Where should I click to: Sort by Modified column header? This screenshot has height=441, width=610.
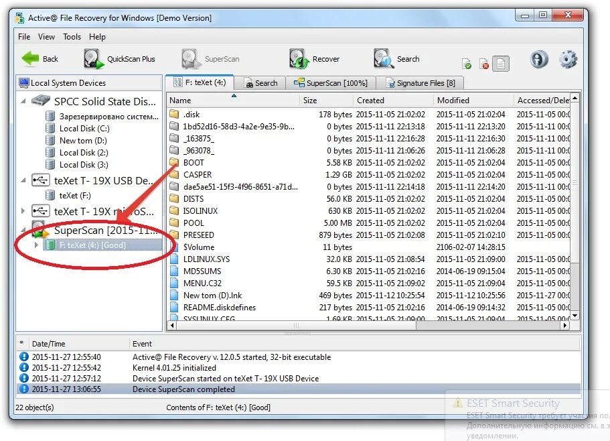coord(474,101)
